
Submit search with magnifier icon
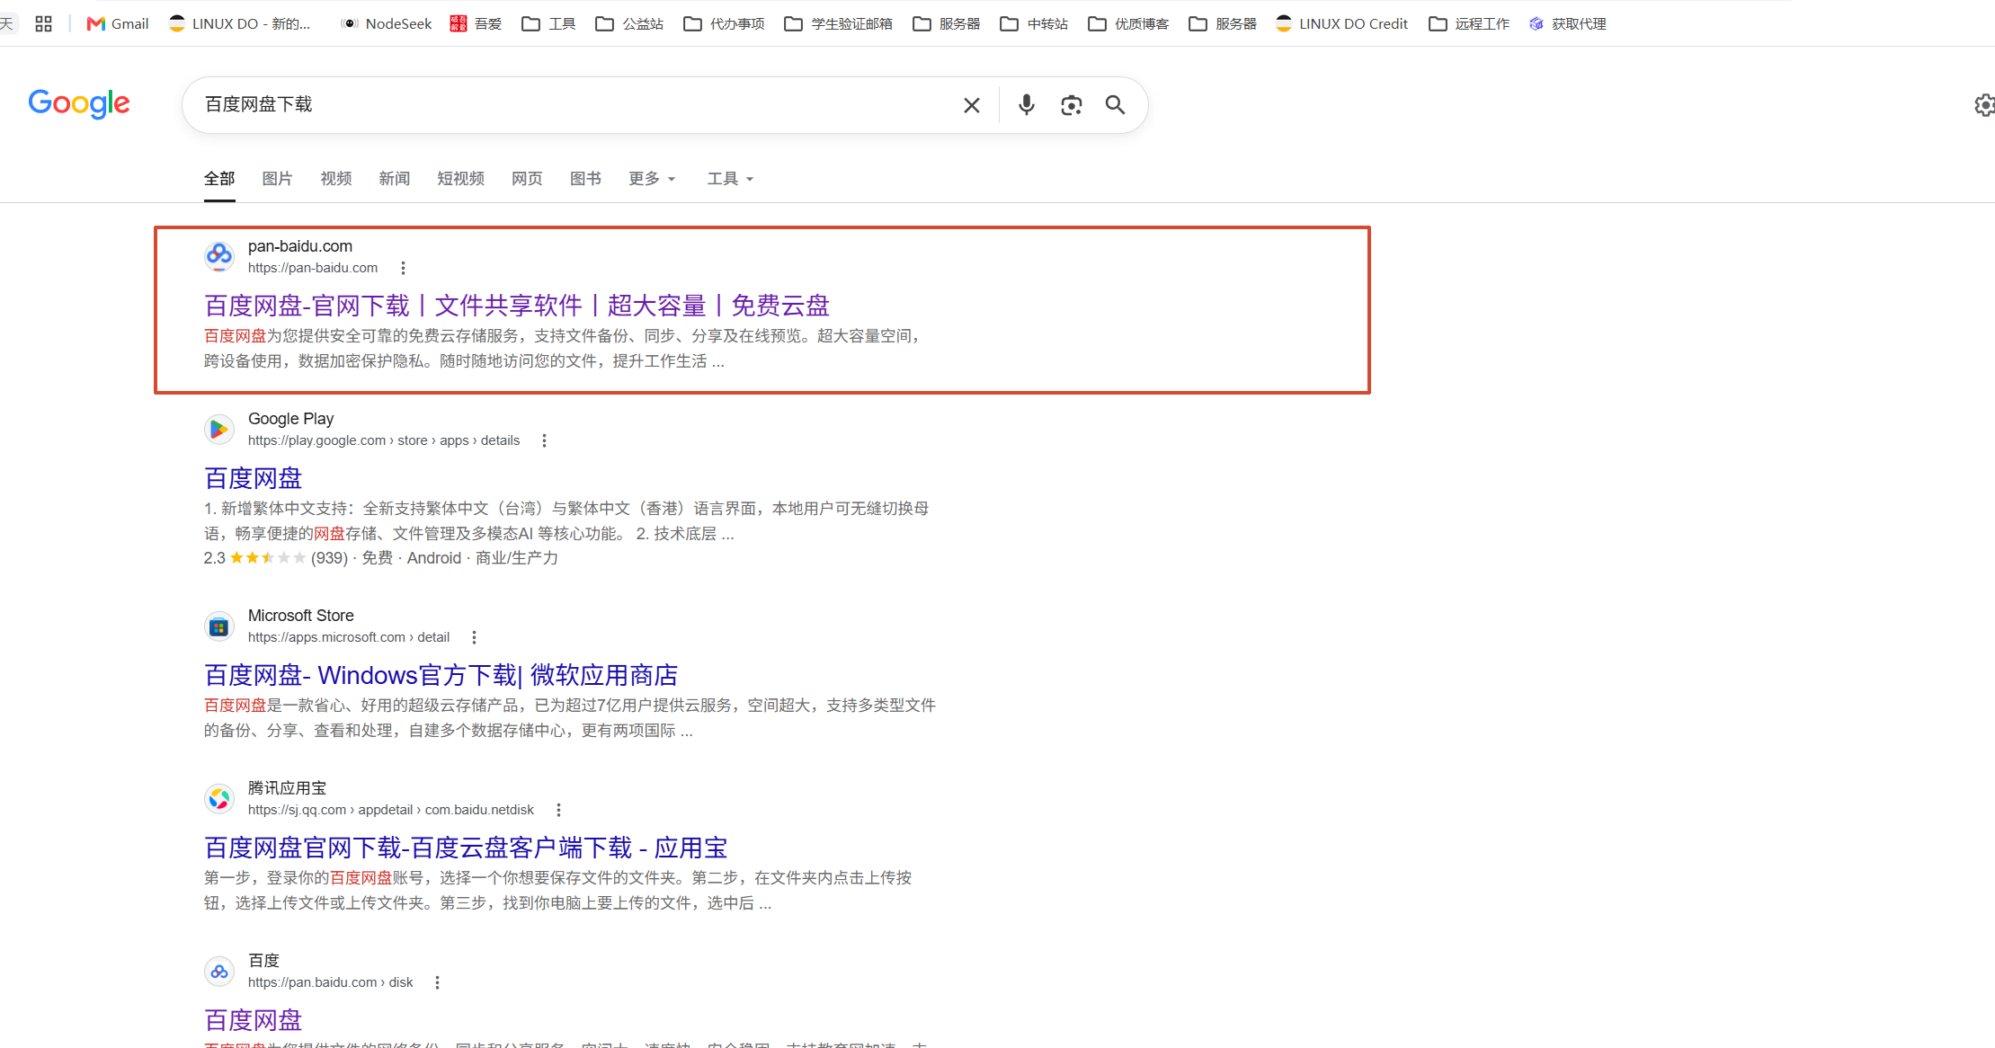pos(1115,105)
